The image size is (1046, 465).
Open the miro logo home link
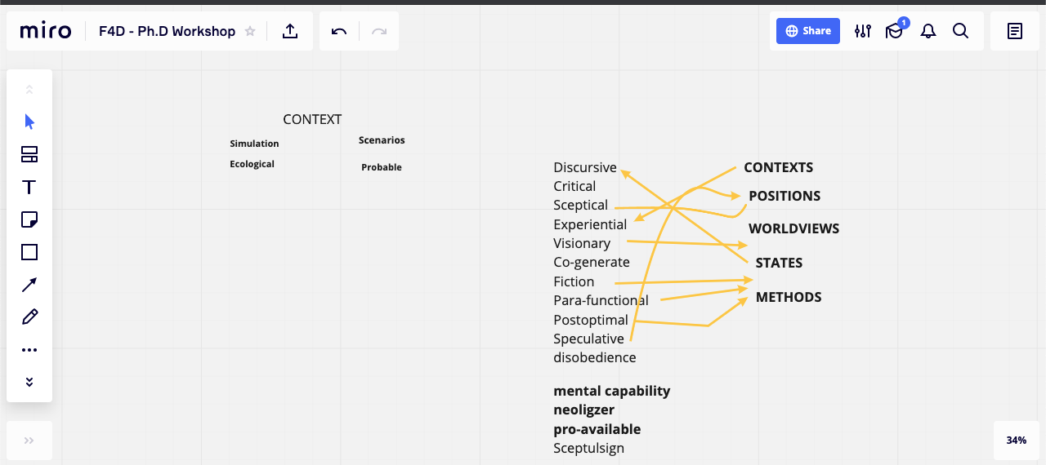(x=46, y=31)
